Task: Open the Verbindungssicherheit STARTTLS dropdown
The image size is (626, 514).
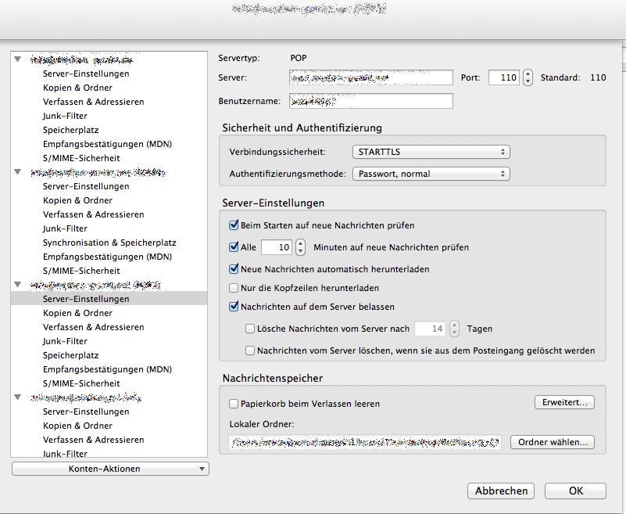Action: 431,152
